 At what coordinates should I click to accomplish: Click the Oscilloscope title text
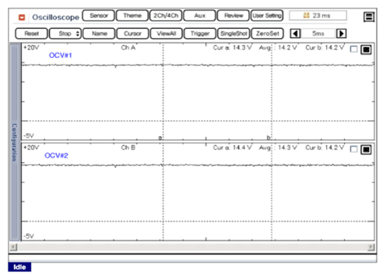pos(56,17)
